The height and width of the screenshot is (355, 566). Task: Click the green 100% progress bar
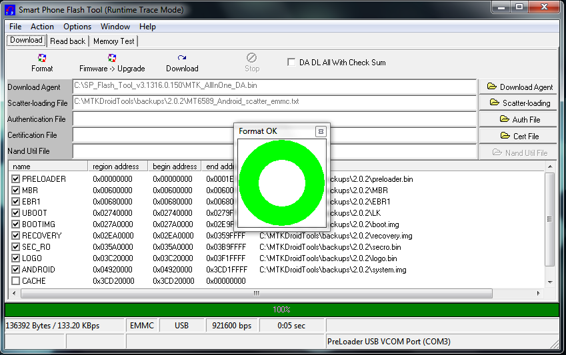point(281,310)
